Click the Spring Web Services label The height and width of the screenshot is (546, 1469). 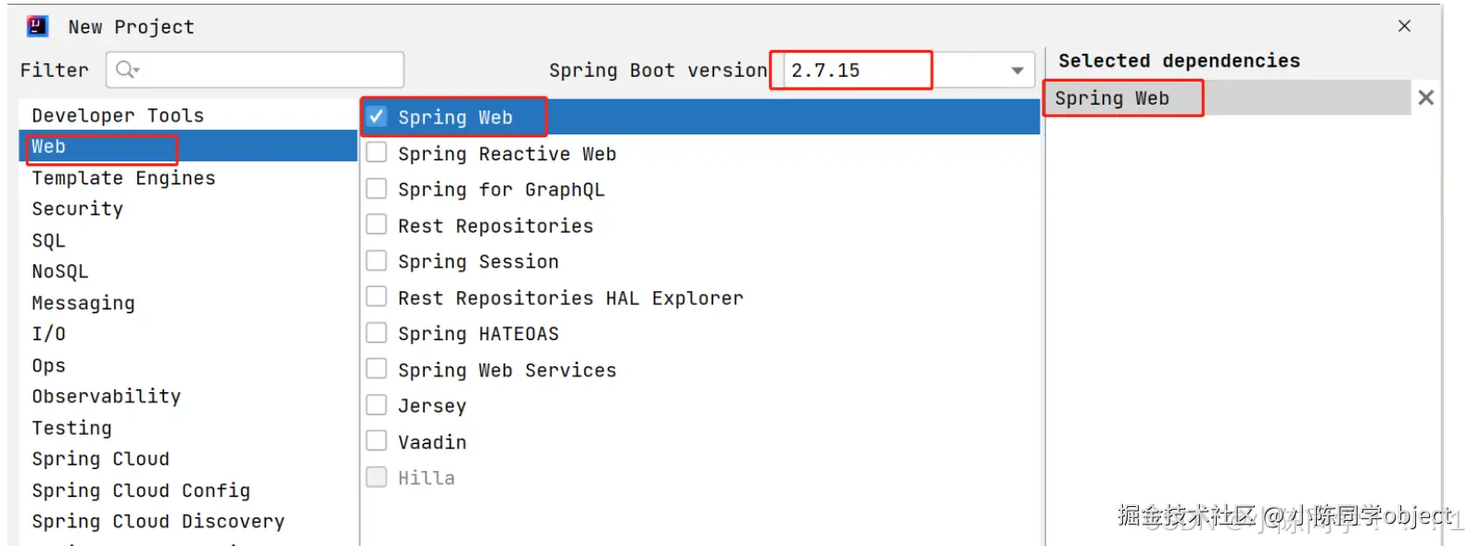[507, 371]
